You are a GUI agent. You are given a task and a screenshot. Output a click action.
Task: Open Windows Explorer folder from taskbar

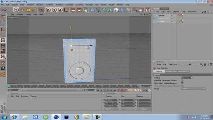coord(25,117)
